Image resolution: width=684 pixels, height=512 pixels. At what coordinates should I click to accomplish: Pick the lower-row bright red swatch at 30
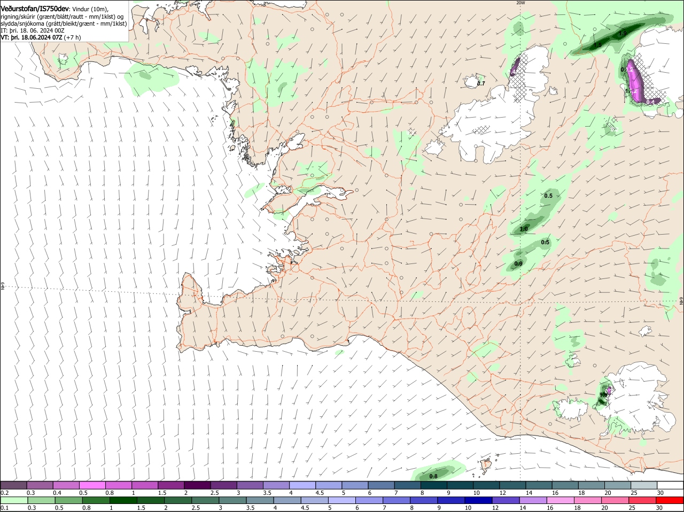(x=669, y=500)
